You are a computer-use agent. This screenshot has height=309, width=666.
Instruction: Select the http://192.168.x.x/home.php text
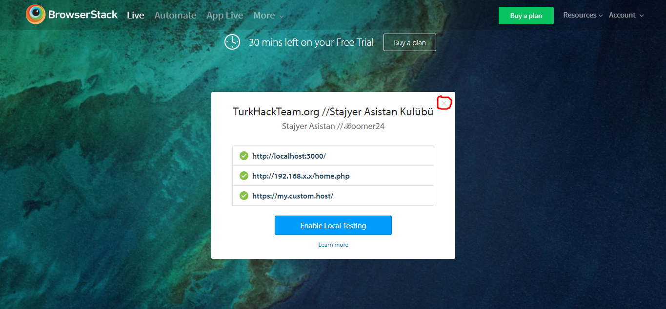[301, 176]
